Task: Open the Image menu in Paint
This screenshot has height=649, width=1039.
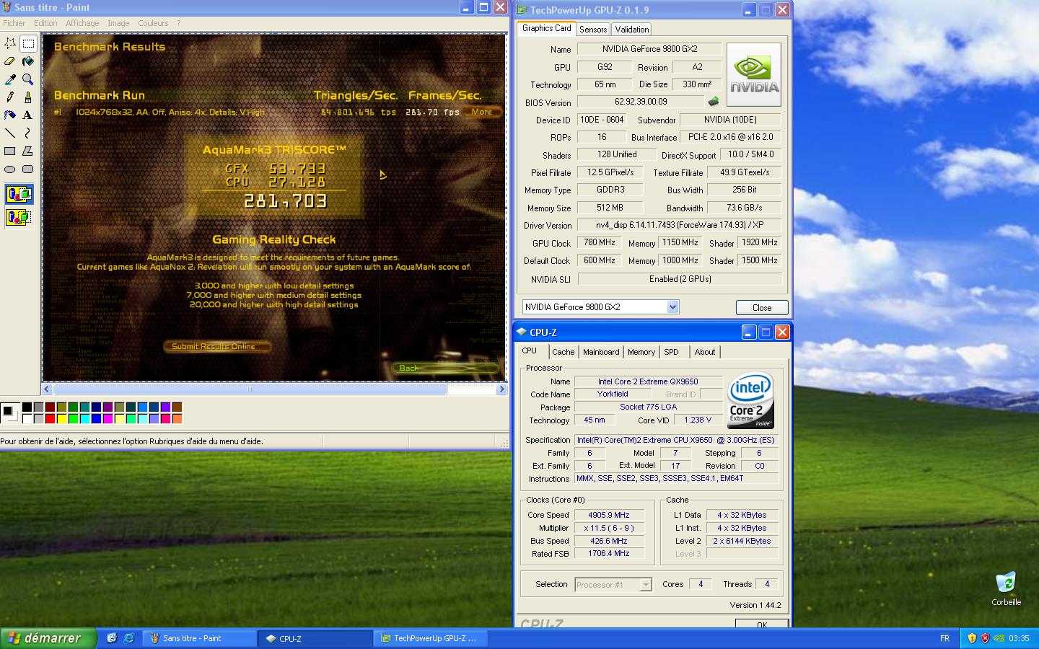Action: (118, 23)
